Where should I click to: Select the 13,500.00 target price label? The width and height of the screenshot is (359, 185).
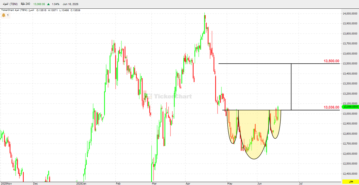click(331, 61)
